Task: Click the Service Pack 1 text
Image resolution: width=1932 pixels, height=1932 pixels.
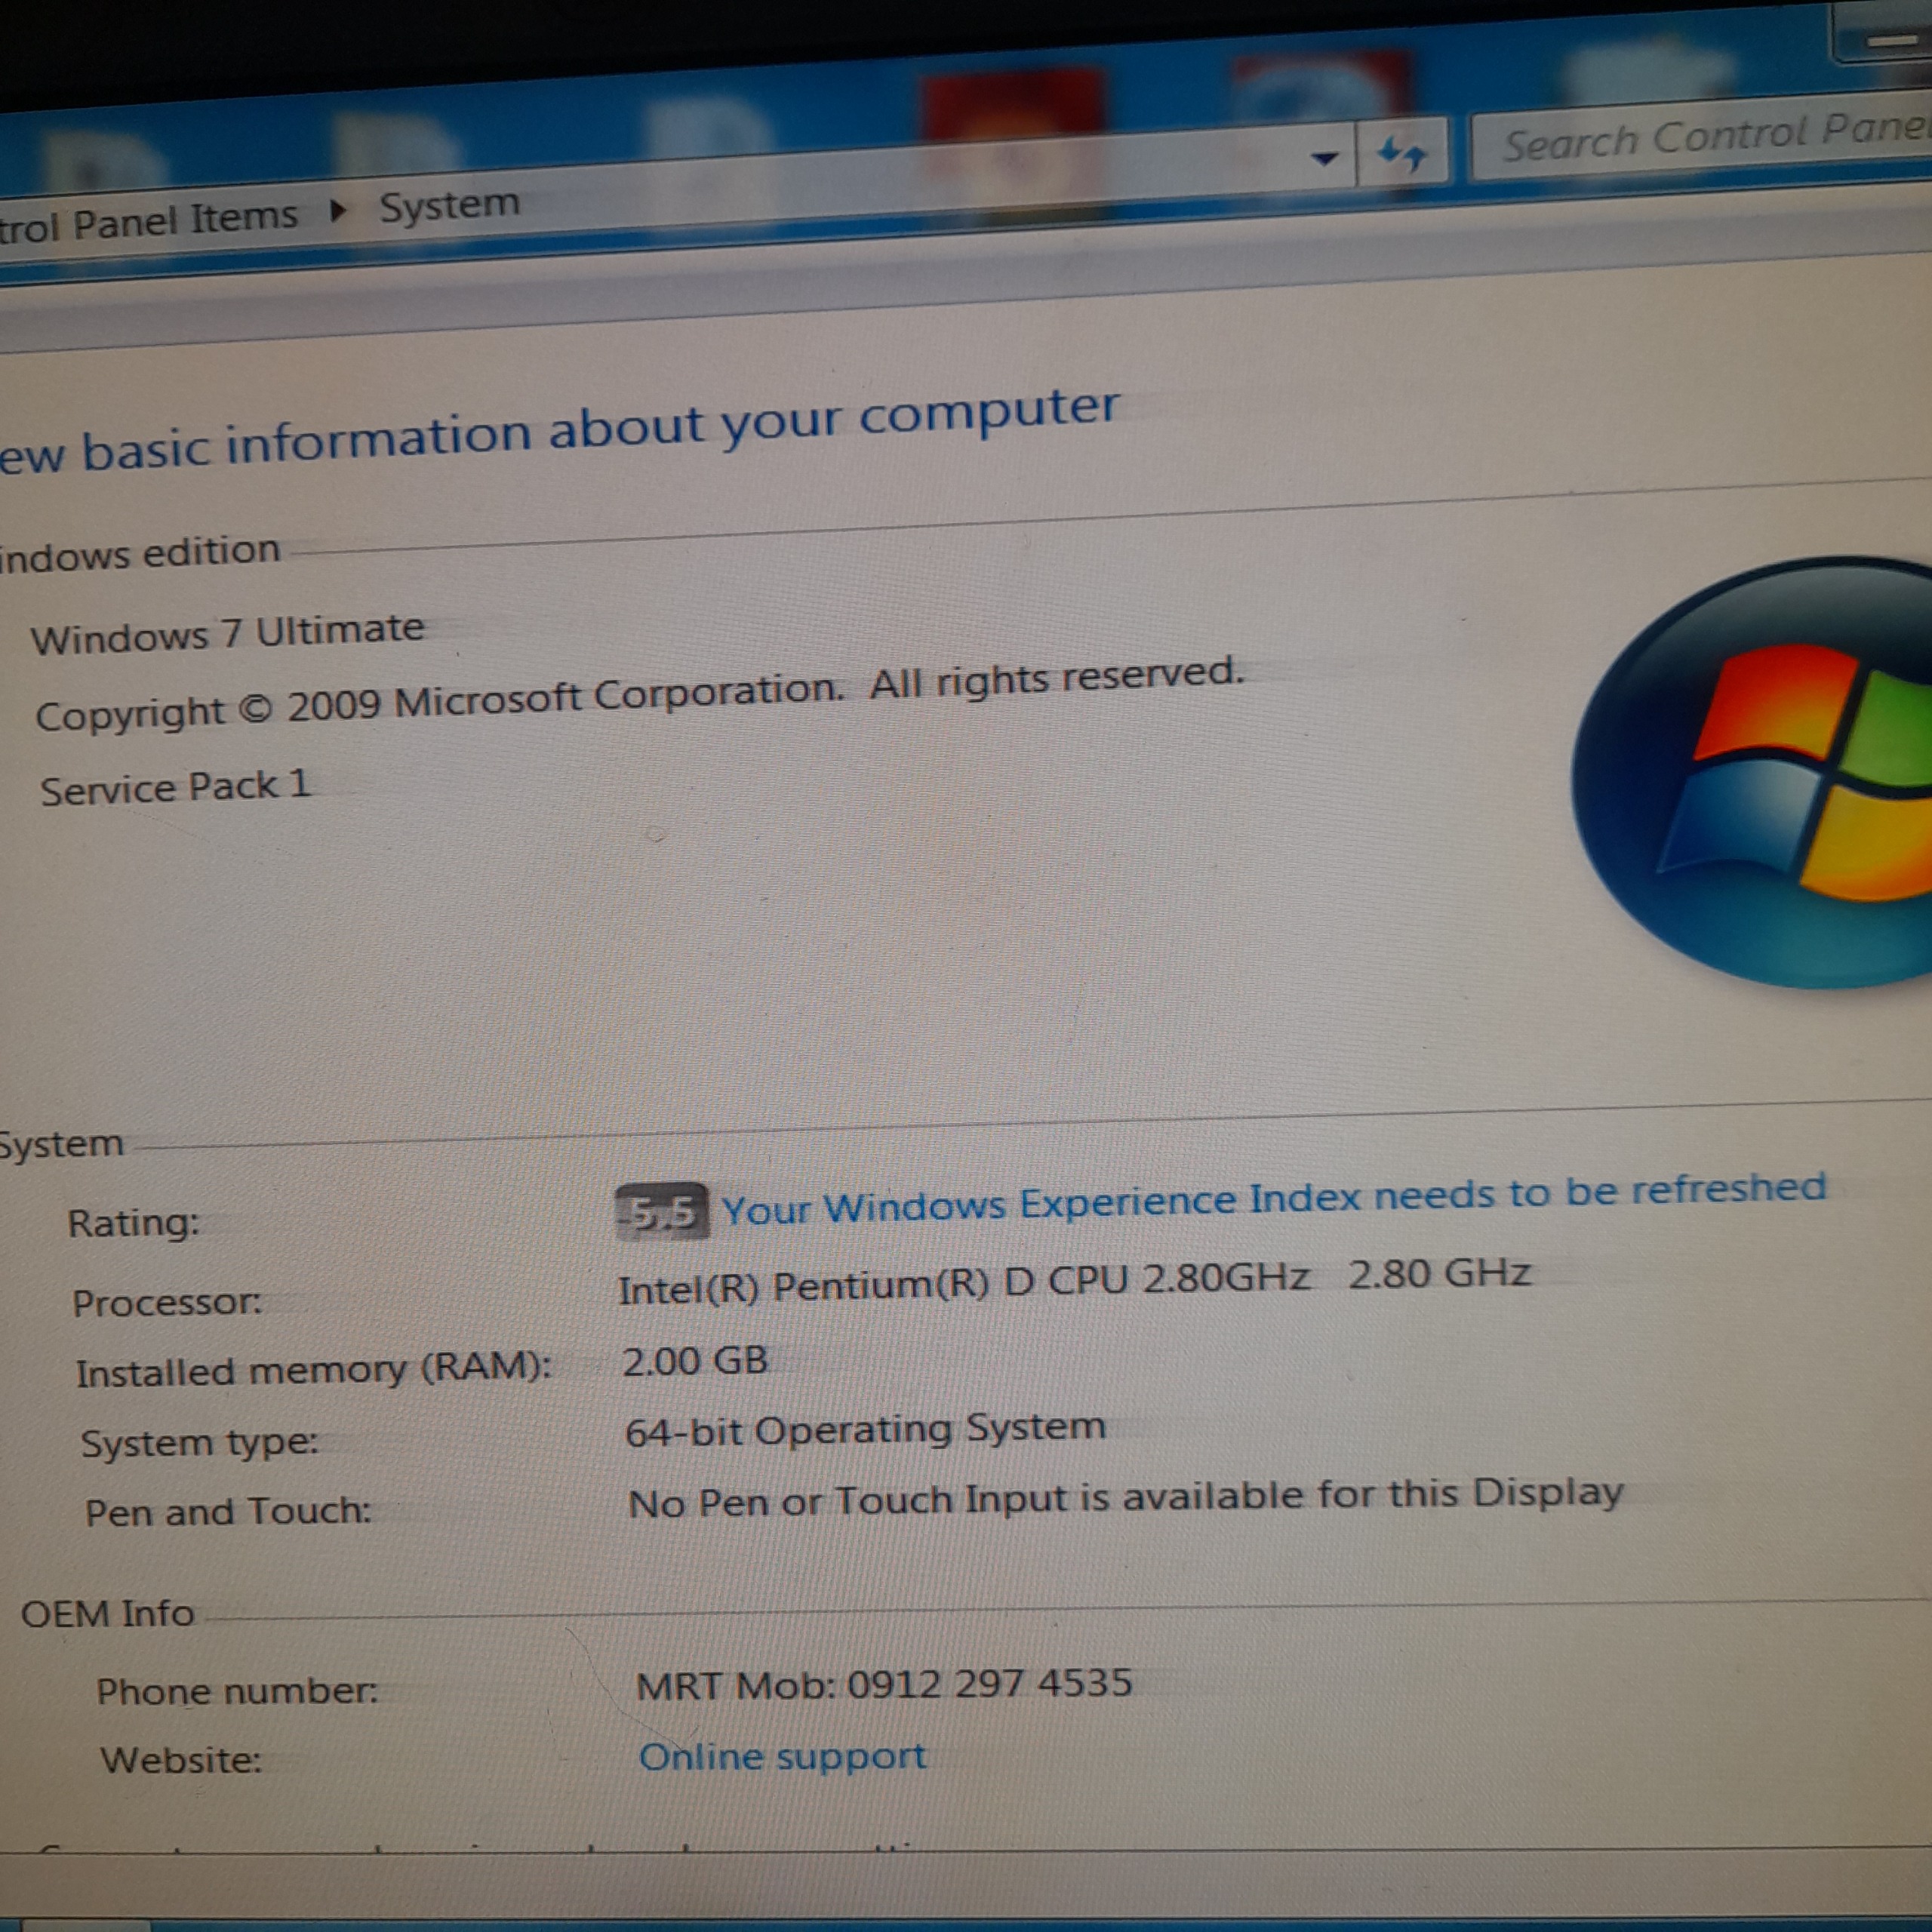Action: coord(176,787)
